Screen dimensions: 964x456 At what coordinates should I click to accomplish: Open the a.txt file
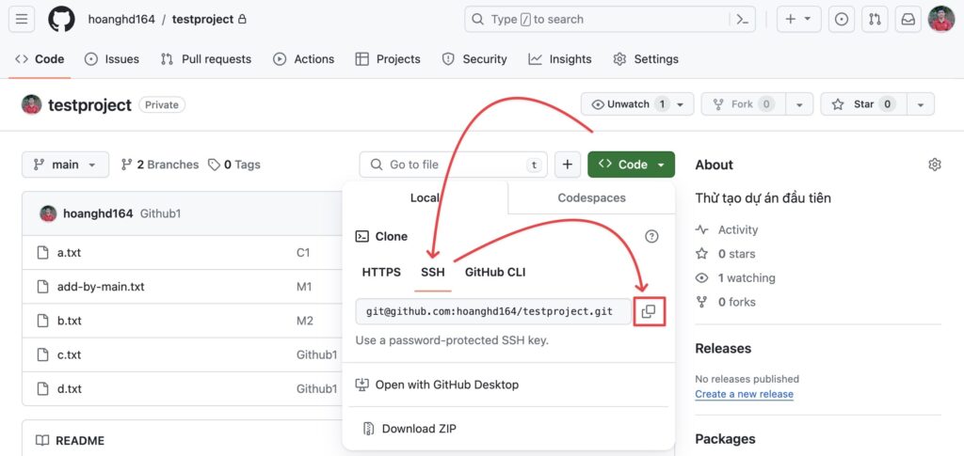coord(69,252)
